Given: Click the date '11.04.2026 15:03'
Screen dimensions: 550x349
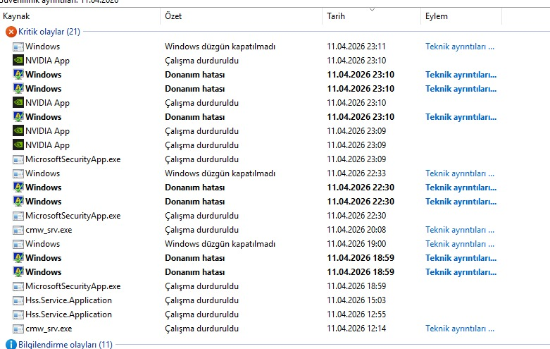Looking at the screenshot, I should tap(356, 300).
